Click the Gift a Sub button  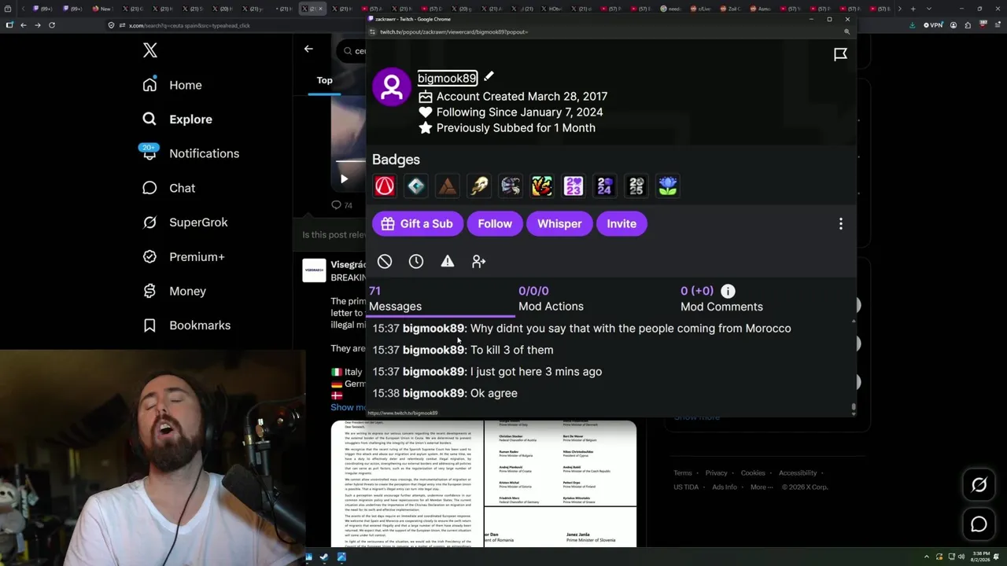[x=417, y=224]
